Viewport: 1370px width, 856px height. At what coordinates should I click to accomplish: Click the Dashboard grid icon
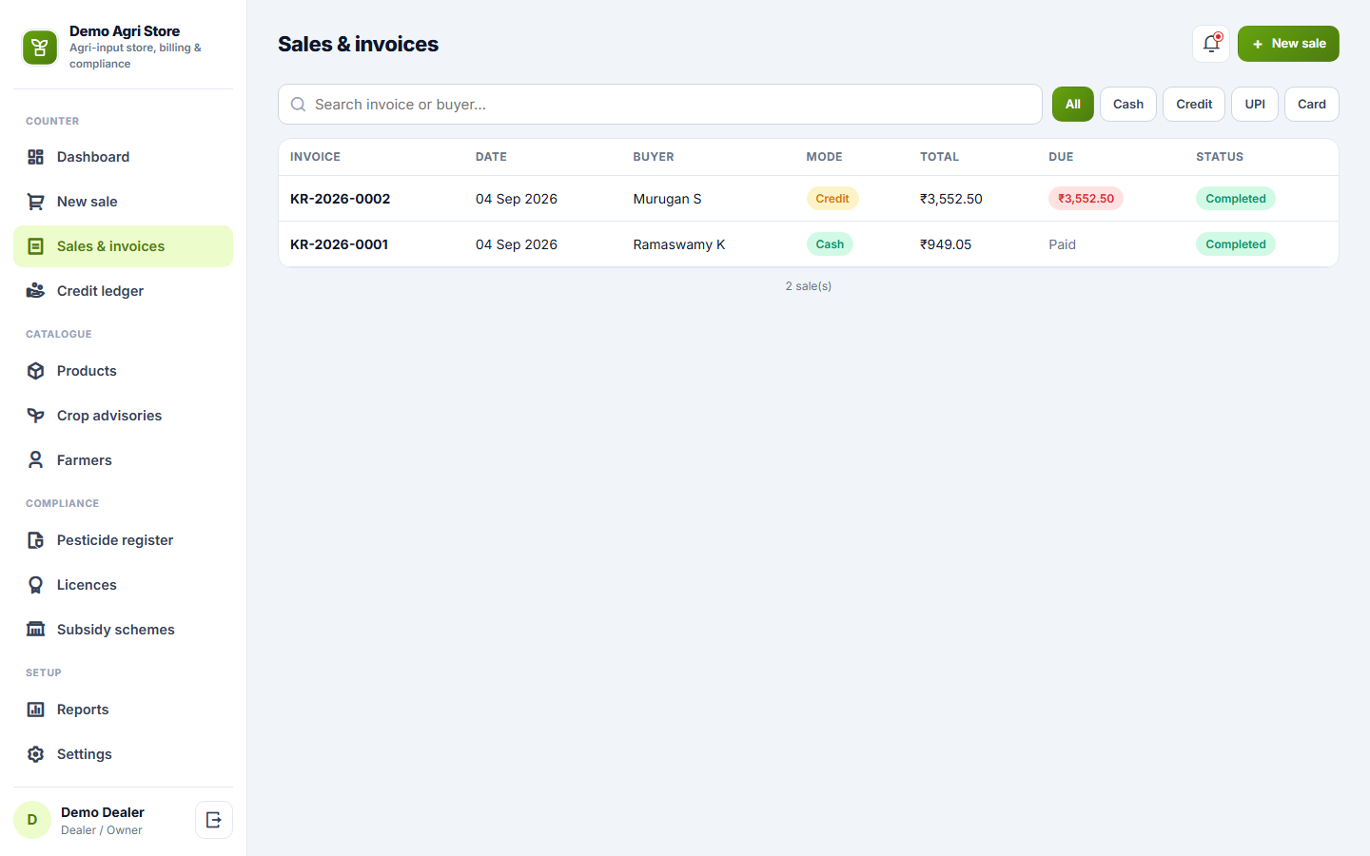coord(36,157)
